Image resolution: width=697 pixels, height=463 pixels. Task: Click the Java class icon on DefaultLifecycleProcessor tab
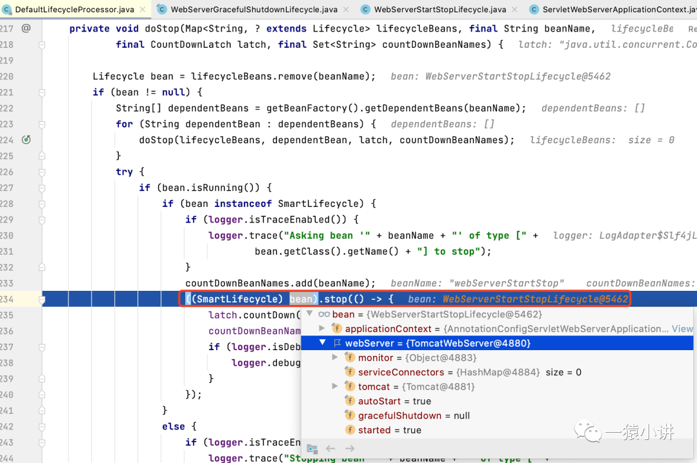pyautogui.click(x=6, y=9)
